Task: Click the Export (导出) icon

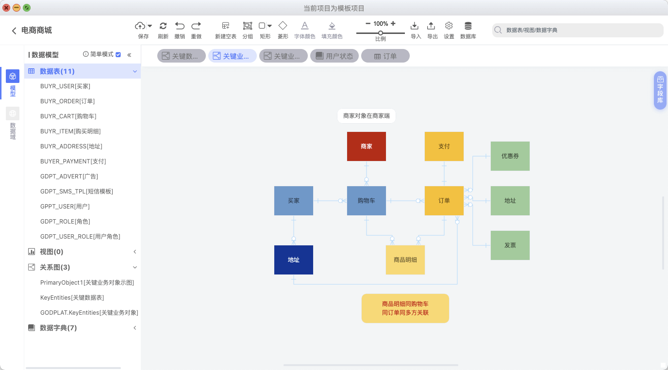Action: pos(431,26)
